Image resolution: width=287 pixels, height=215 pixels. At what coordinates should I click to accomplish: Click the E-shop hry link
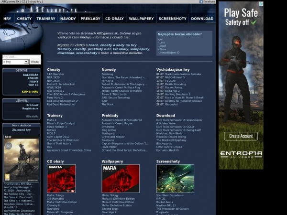(34, 1)
